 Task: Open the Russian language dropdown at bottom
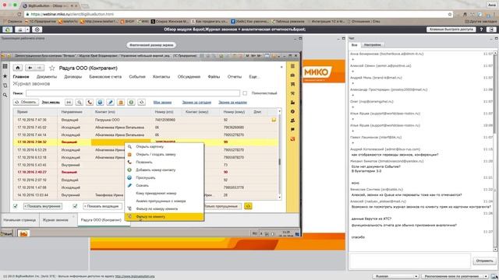tap(395, 276)
